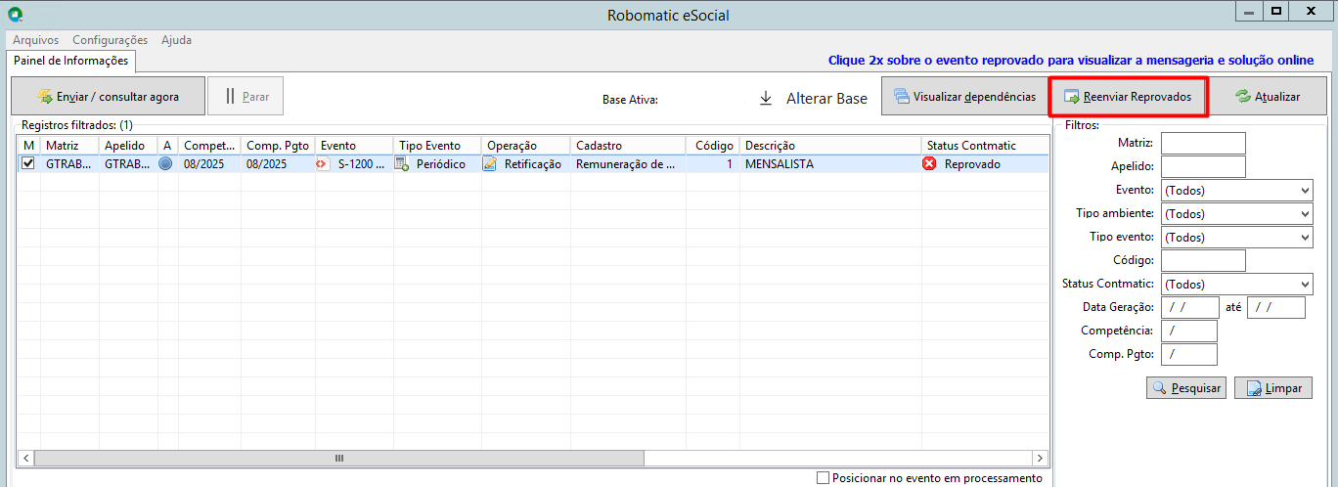
Task: Sort by the Cadastro column header
Action: point(628,146)
